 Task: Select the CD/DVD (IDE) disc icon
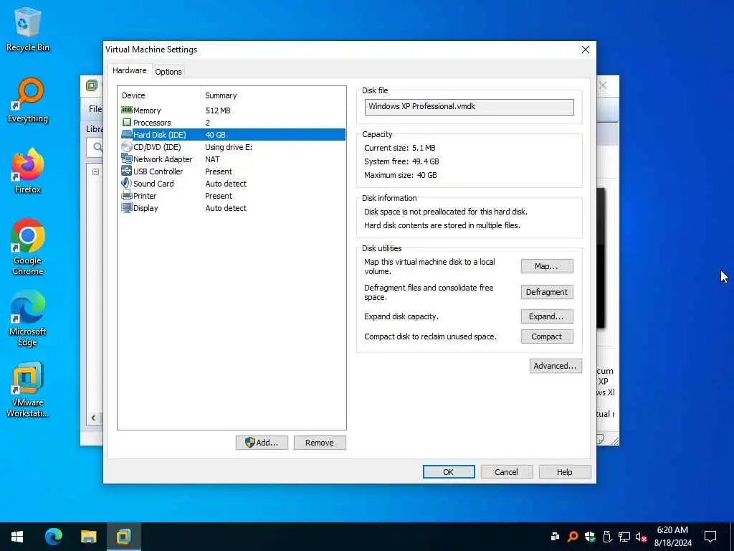pos(126,146)
